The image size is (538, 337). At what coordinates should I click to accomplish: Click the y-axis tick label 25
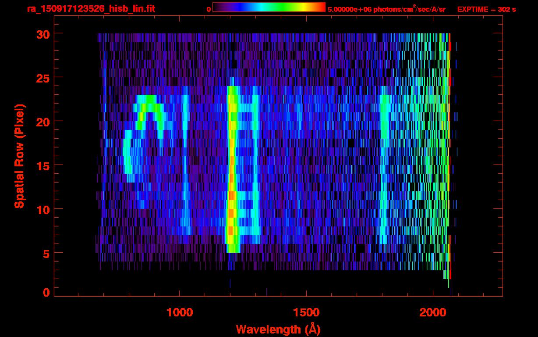click(x=42, y=78)
